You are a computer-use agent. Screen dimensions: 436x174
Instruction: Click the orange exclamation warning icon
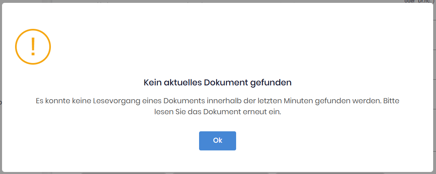point(33,47)
